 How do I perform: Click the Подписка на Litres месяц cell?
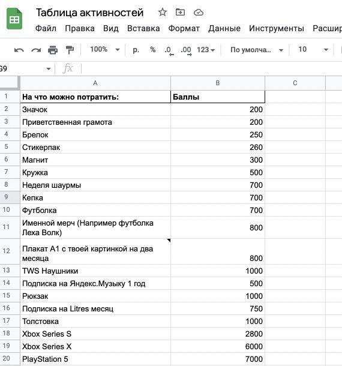[x=95, y=308]
